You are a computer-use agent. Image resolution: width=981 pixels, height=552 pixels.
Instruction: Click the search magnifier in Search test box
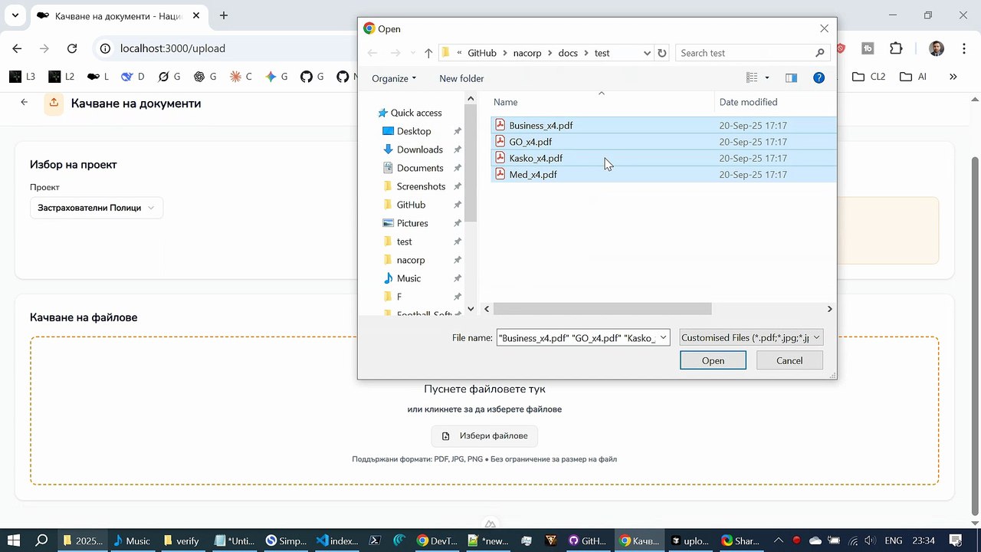(819, 53)
